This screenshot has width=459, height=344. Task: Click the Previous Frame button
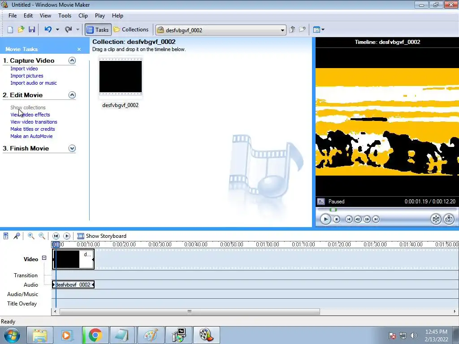[x=358, y=219]
